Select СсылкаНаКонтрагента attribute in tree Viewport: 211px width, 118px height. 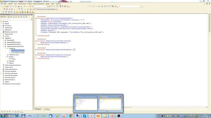point(18,50)
